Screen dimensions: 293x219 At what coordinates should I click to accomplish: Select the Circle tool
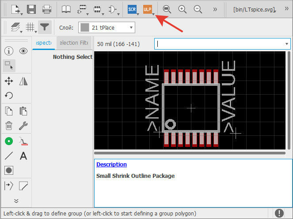9,170
